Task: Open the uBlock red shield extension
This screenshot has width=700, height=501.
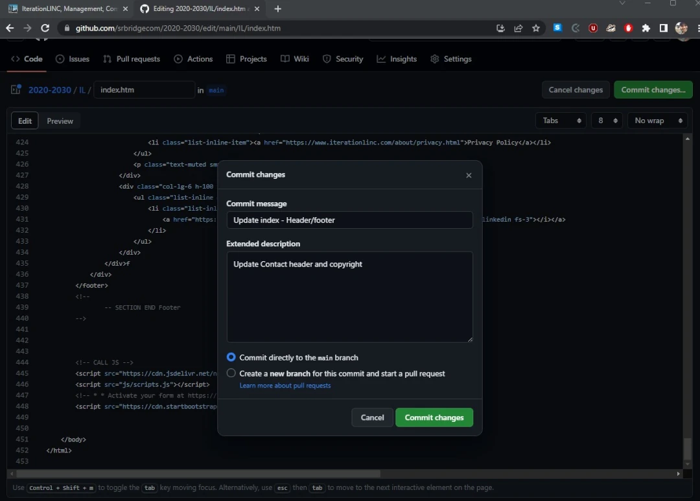Action: pyautogui.click(x=593, y=28)
